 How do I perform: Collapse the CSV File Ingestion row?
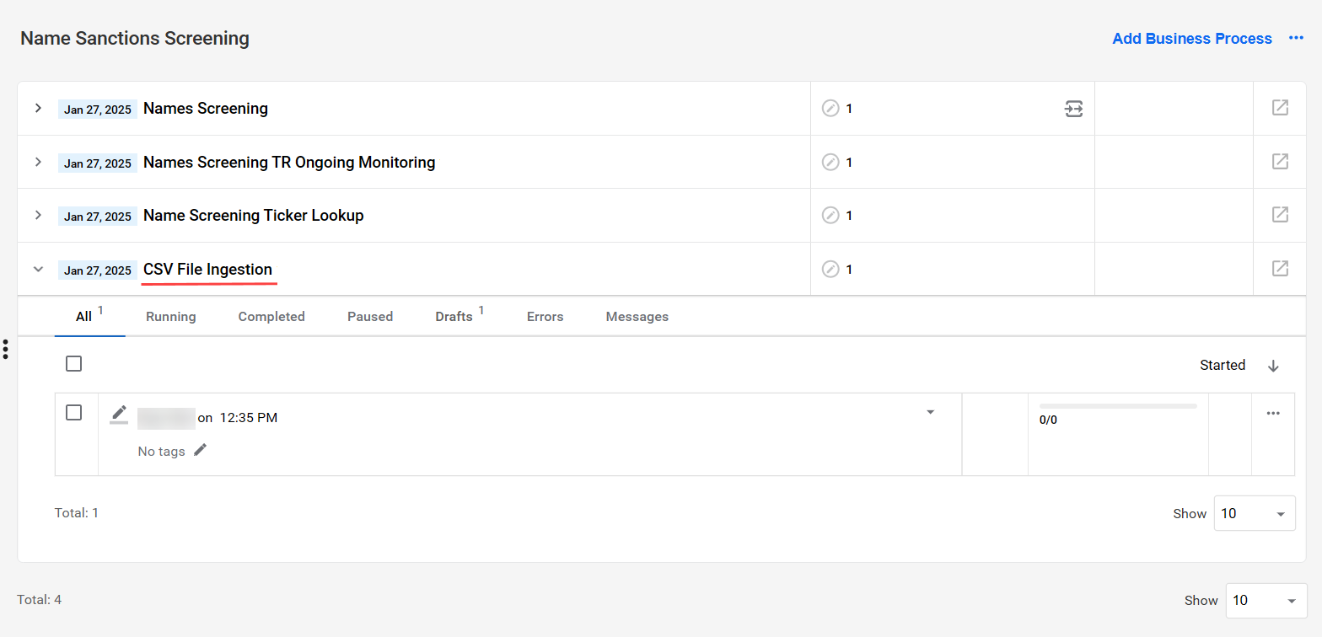point(38,270)
